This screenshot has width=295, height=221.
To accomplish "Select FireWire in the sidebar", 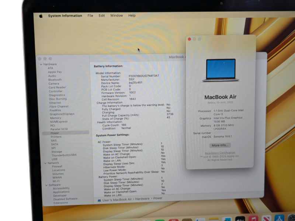I will point(55,110).
